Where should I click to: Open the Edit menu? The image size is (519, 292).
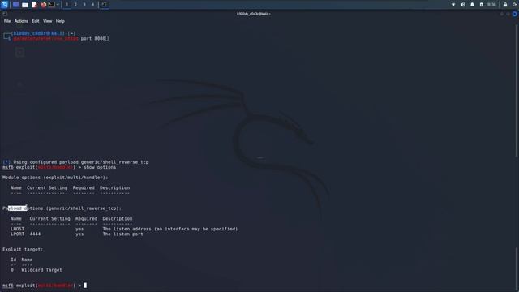[x=36, y=21]
